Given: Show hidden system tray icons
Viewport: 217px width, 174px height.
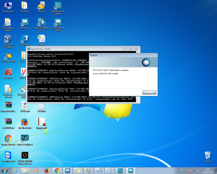Looking at the screenshot, I should [x=186, y=171].
